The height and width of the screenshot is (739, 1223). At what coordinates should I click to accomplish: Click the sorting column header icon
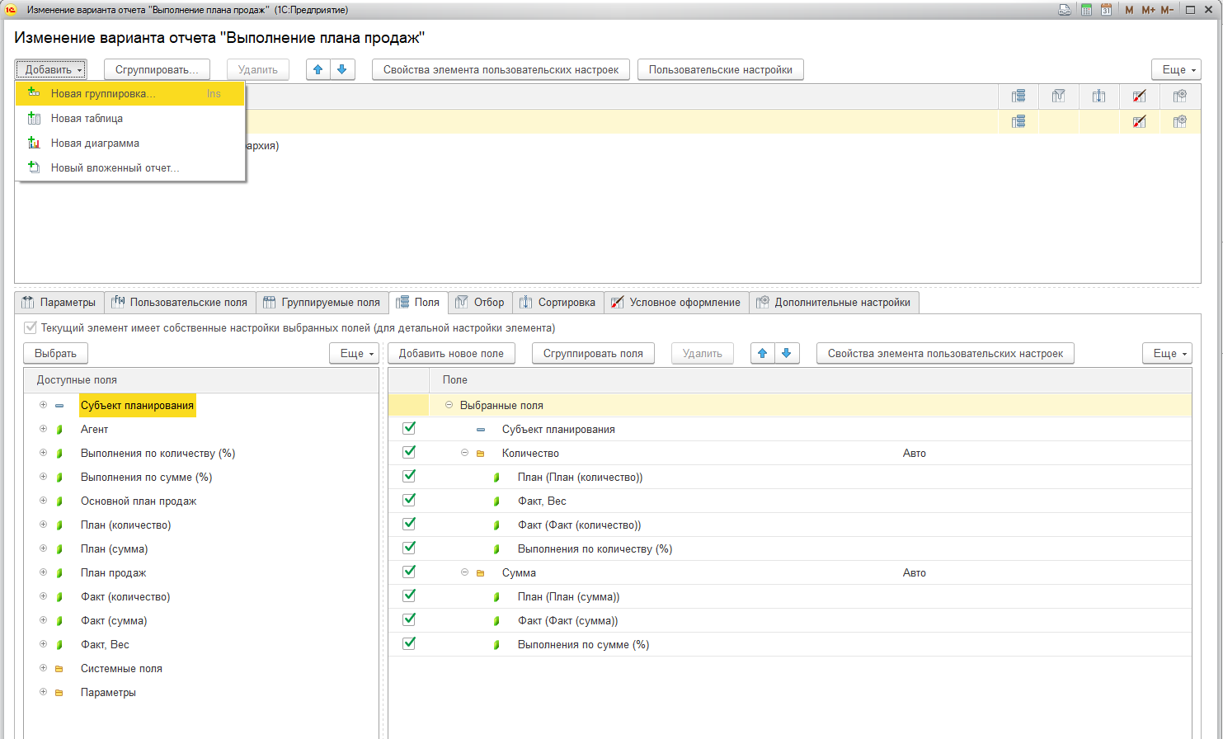tap(1099, 96)
